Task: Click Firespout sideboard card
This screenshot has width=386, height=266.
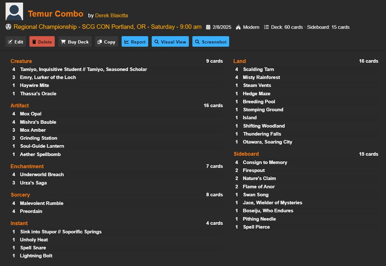Action: [x=254, y=170]
